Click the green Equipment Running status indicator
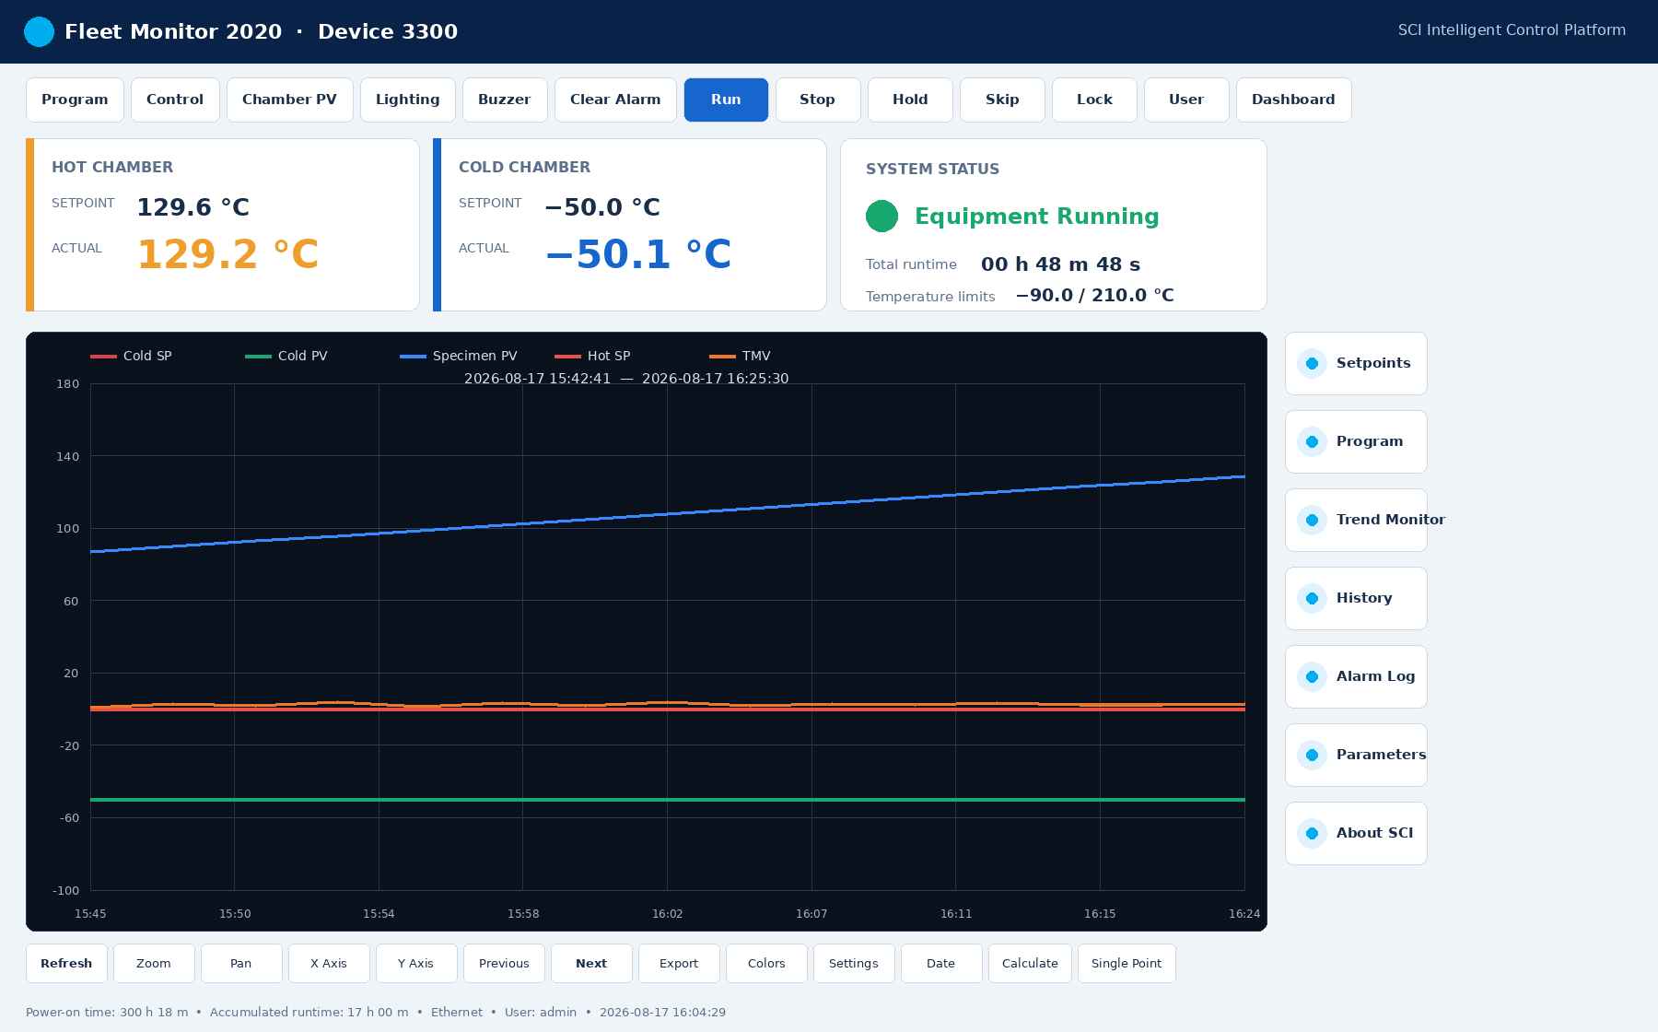This screenshot has height=1032, width=1658. 882,217
